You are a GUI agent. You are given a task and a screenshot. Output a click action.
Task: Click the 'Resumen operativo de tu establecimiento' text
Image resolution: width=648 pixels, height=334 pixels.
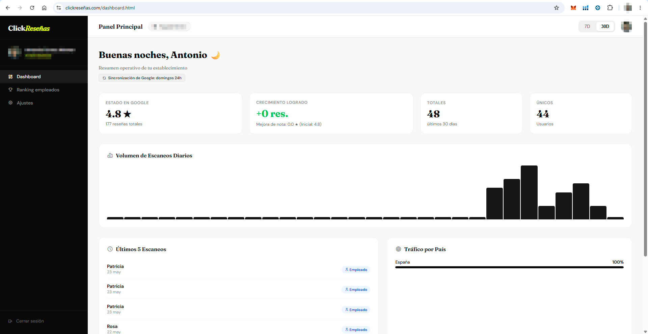pyautogui.click(x=143, y=68)
